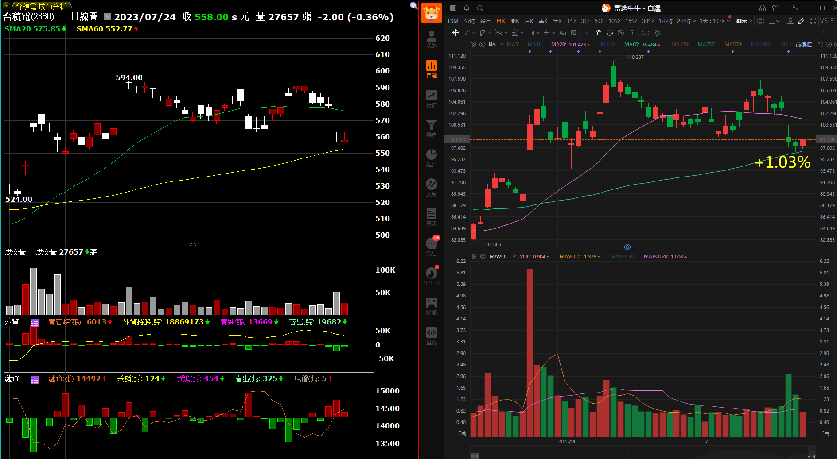This screenshot has height=459, width=837.
Task: Open the 量化 quant sidebar icon
Action: point(431,336)
